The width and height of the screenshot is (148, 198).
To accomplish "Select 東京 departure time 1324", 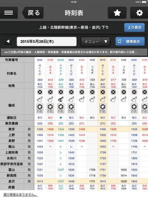I will coord(61,129).
